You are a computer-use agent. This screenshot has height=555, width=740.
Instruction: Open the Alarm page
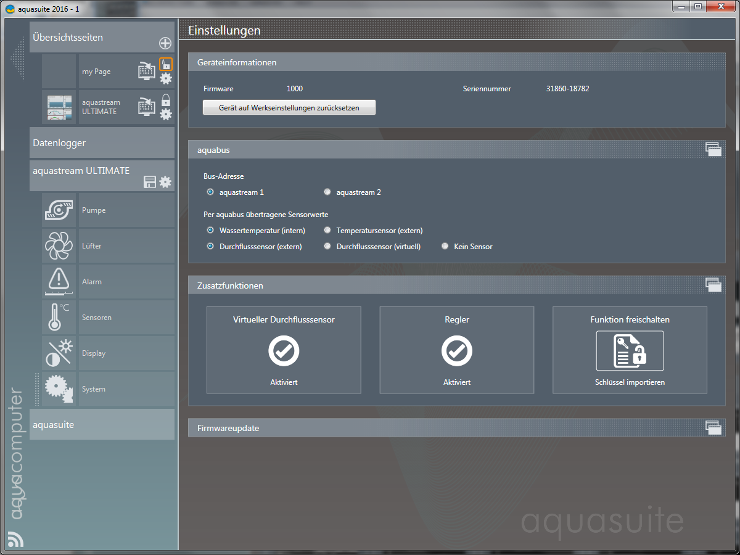tap(126, 282)
